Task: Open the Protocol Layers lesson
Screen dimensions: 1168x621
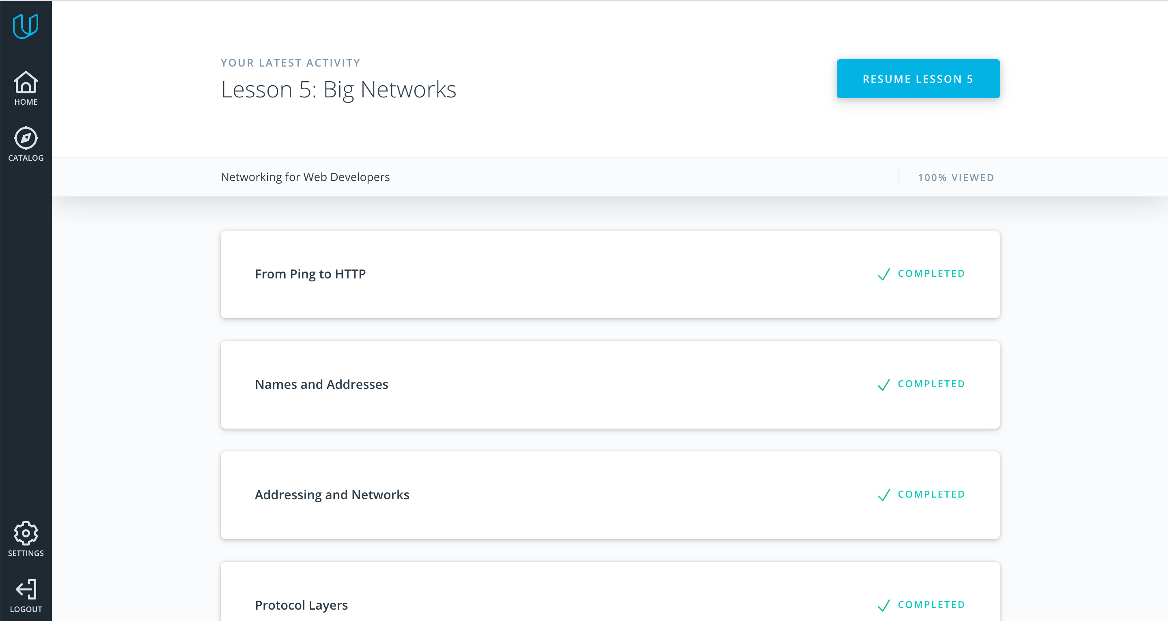Action: click(x=301, y=605)
